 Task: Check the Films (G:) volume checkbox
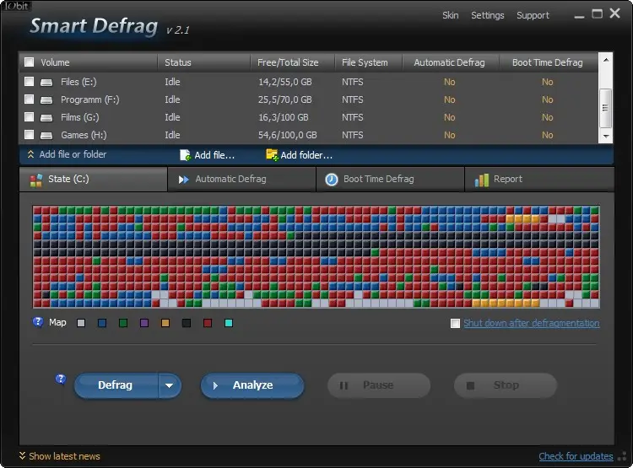(29, 117)
